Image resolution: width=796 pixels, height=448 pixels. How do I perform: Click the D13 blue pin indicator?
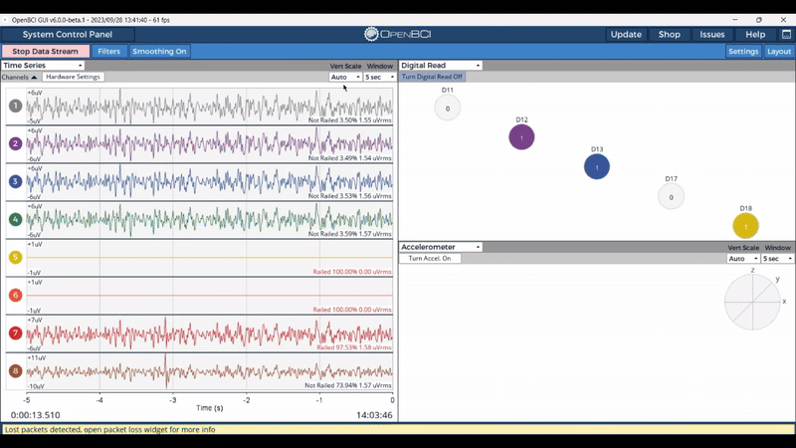[596, 166]
